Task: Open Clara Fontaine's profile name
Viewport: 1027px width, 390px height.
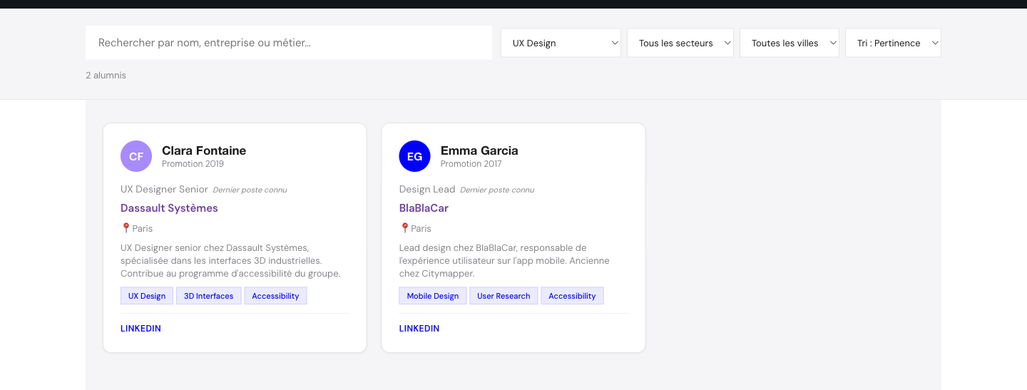Action: tap(204, 150)
